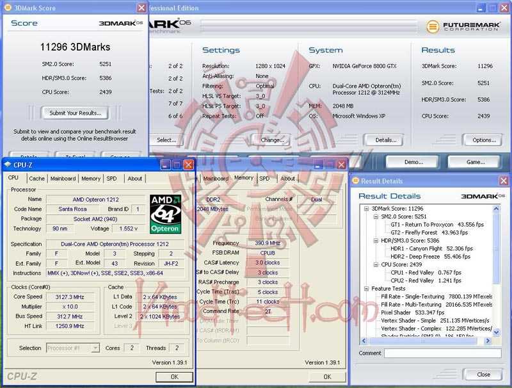Open the About tab in rear CPU-Z window
This screenshot has width=512, height=388.
pyautogui.click(x=287, y=179)
